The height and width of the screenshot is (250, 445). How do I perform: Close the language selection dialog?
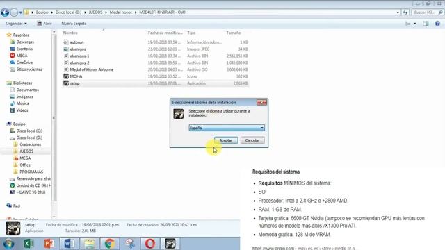pos(261,102)
